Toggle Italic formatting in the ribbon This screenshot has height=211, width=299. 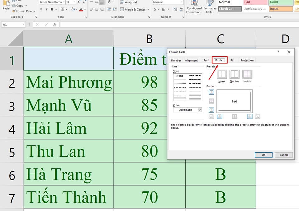click(47, 9)
